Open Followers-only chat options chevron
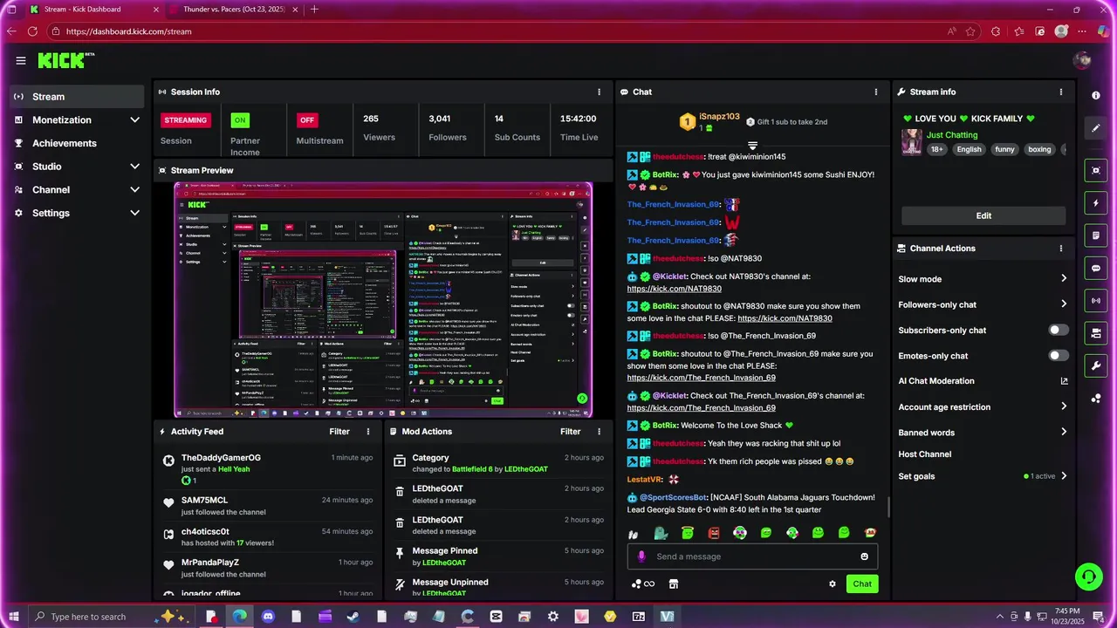This screenshot has width=1117, height=628. click(1064, 304)
